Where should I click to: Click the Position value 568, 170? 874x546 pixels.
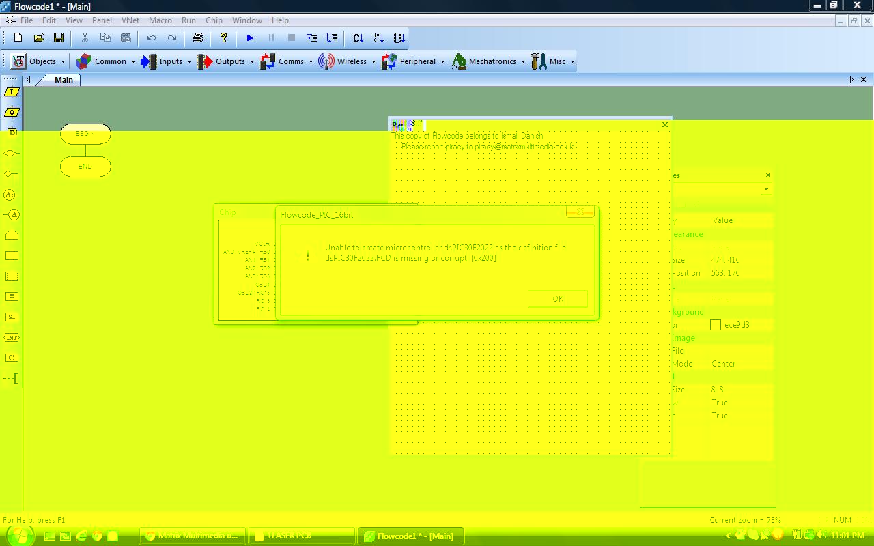point(725,273)
